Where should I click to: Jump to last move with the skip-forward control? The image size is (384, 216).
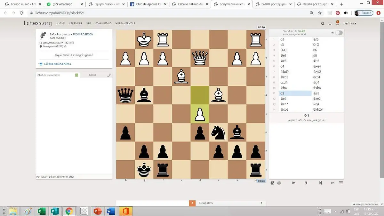coord(333,183)
